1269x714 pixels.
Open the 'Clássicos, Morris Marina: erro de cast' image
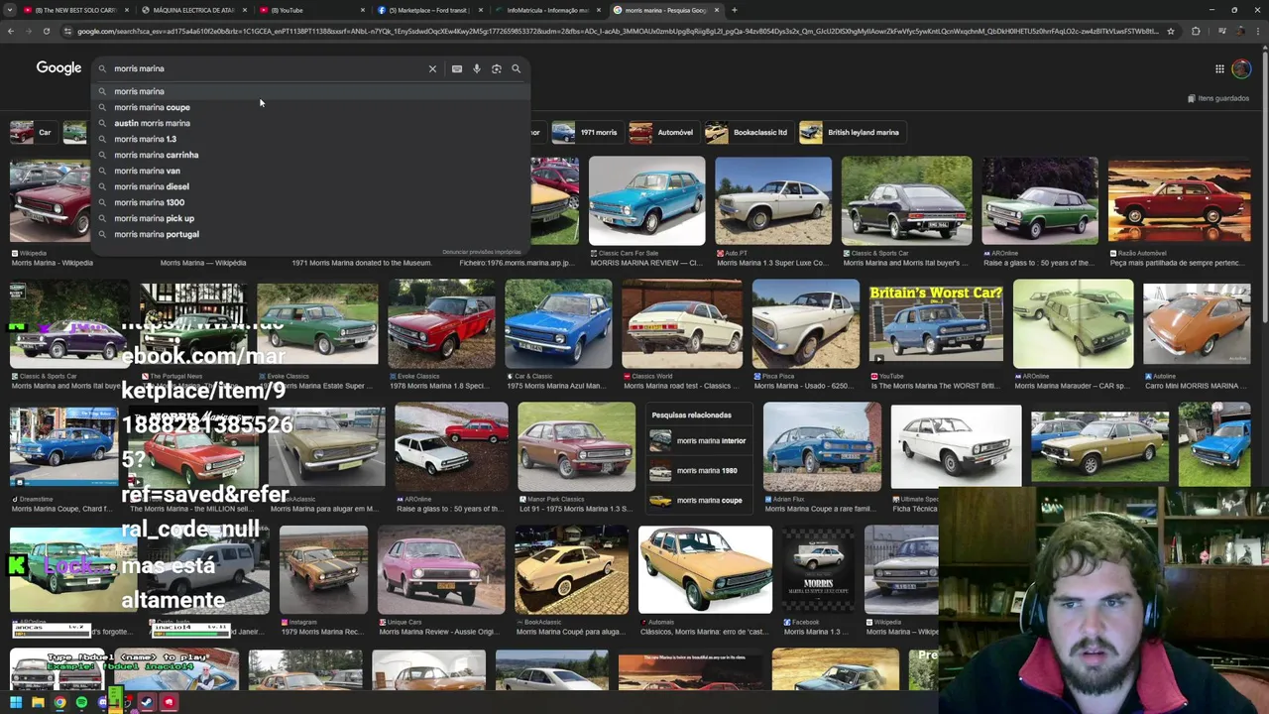pos(705,570)
